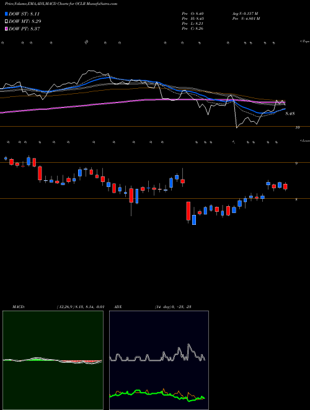
Task: Click the 'Avg V: 0.157 M' value
Action: pos(245,13)
